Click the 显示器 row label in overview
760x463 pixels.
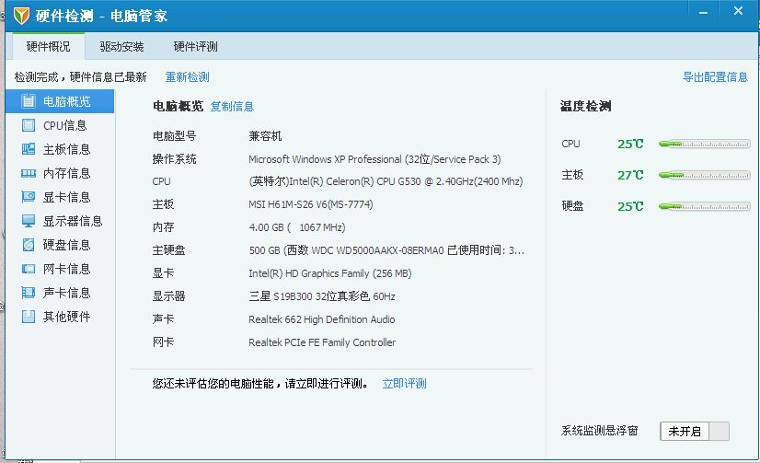coord(168,296)
